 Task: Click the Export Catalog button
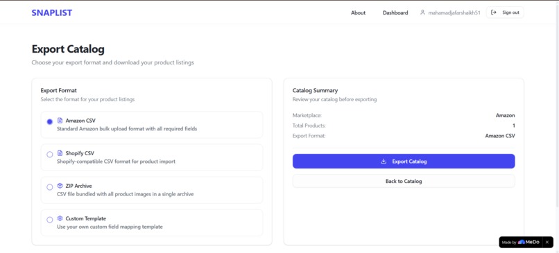pos(404,162)
